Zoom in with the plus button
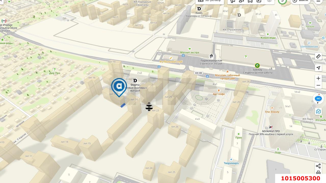This screenshot has height=183, width=326. (x=318, y=78)
